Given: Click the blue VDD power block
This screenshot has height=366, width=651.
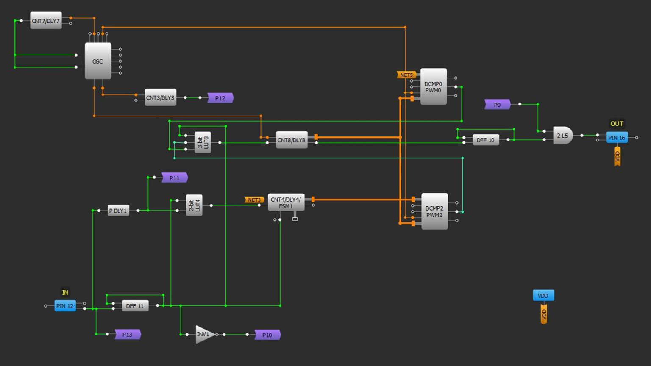Looking at the screenshot, I should point(543,295).
